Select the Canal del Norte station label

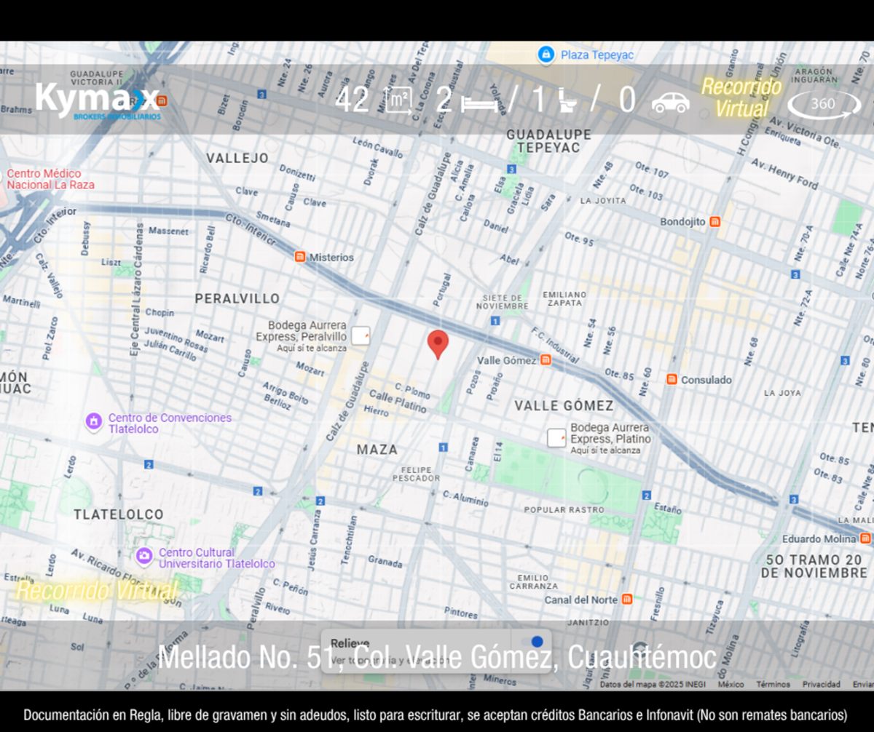(x=581, y=600)
